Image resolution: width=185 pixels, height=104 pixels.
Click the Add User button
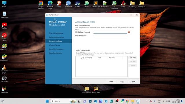tap(133, 58)
